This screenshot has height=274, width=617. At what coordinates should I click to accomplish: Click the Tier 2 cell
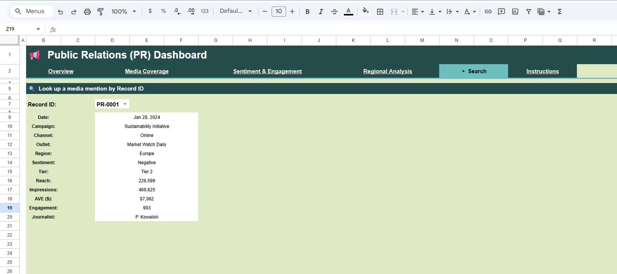point(147,172)
